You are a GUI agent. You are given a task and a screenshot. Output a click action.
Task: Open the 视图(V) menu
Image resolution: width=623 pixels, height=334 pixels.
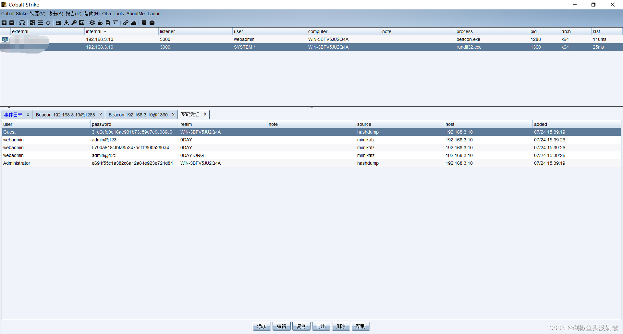(38, 14)
